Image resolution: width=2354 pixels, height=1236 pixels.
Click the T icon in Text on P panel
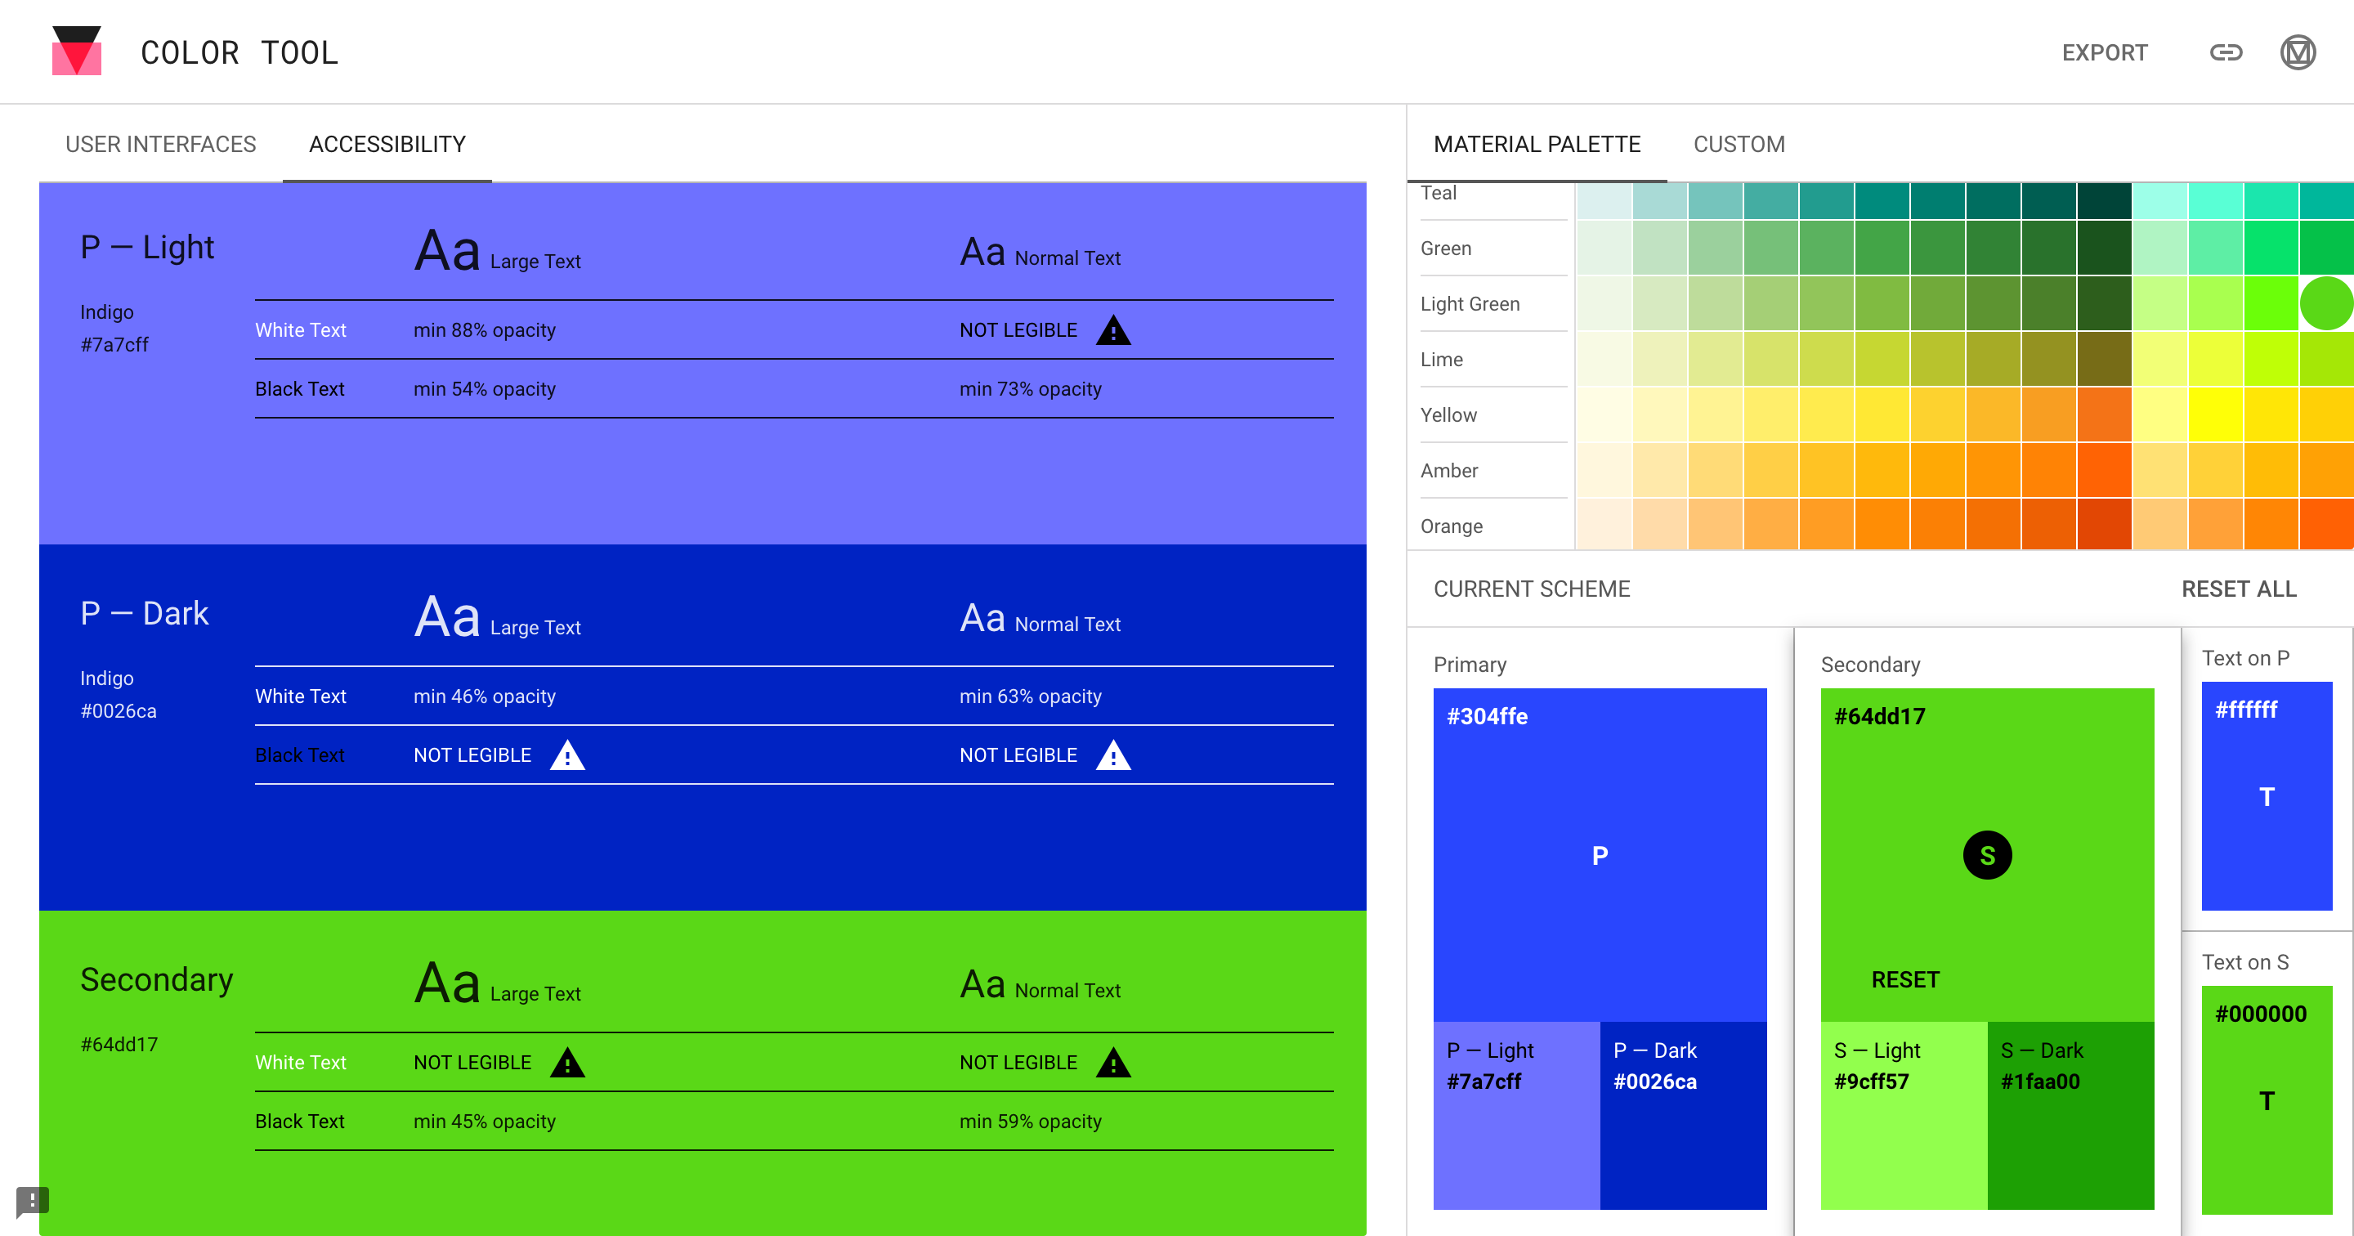pyautogui.click(x=2267, y=796)
